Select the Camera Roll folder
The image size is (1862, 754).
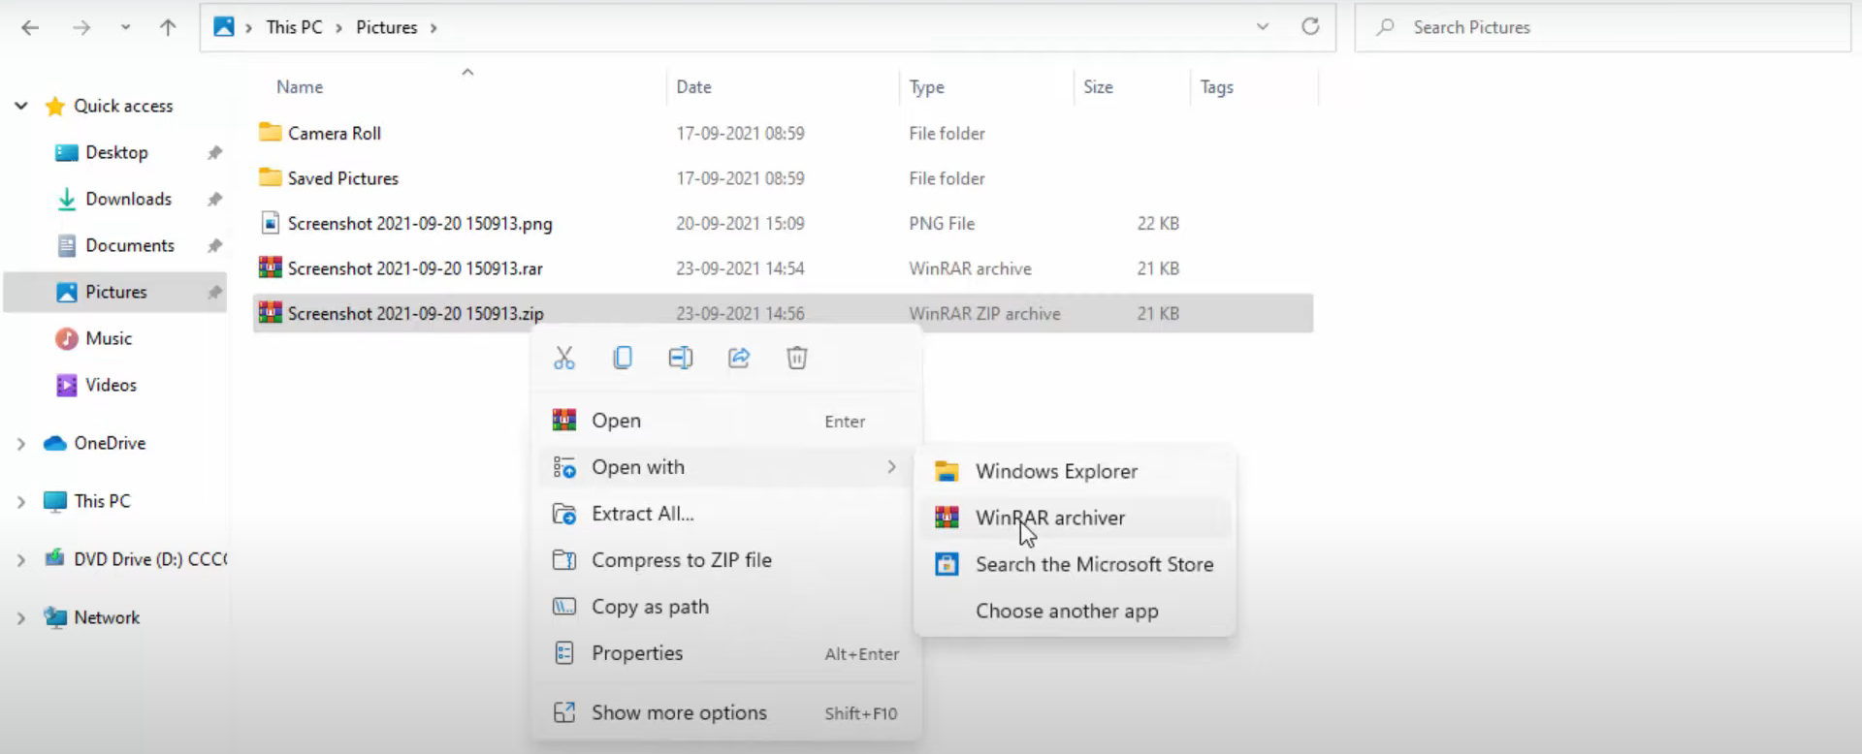pyautogui.click(x=334, y=133)
